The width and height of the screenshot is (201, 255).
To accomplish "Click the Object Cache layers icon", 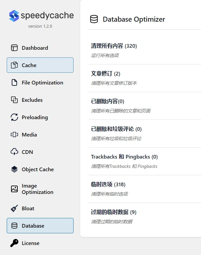I will click(x=14, y=169).
